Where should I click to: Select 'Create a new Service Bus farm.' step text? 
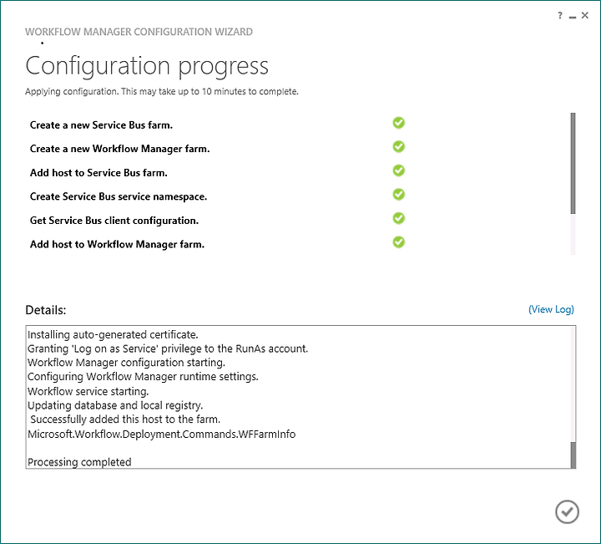click(x=101, y=125)
